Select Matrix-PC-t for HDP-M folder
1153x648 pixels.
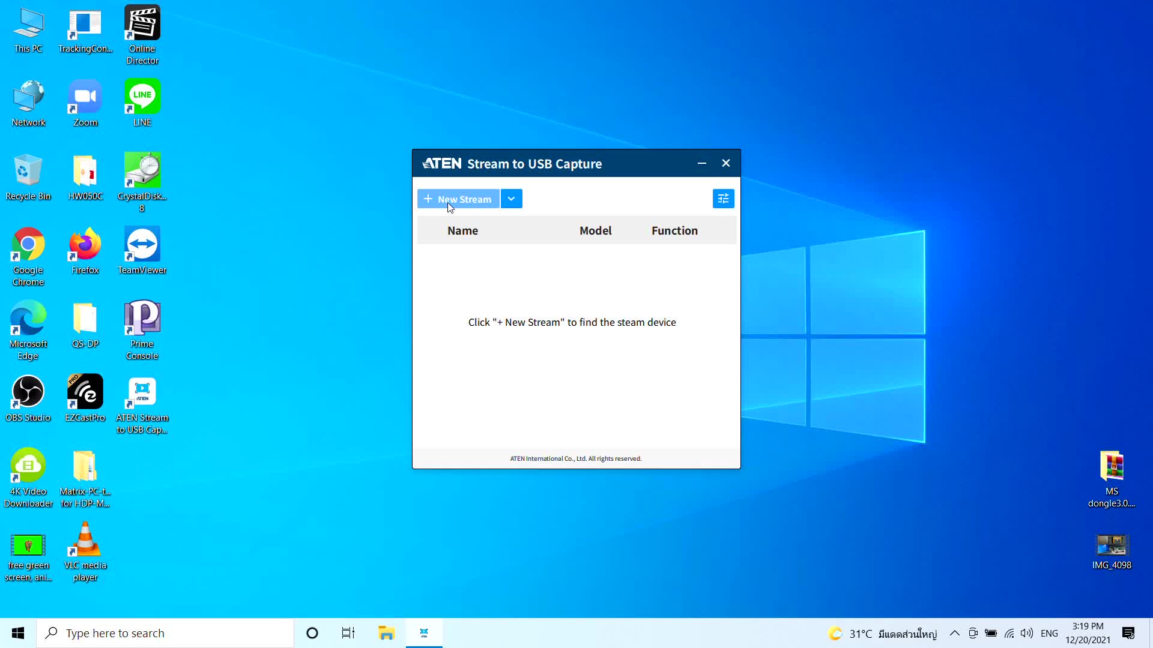click(x=85, y=478)
